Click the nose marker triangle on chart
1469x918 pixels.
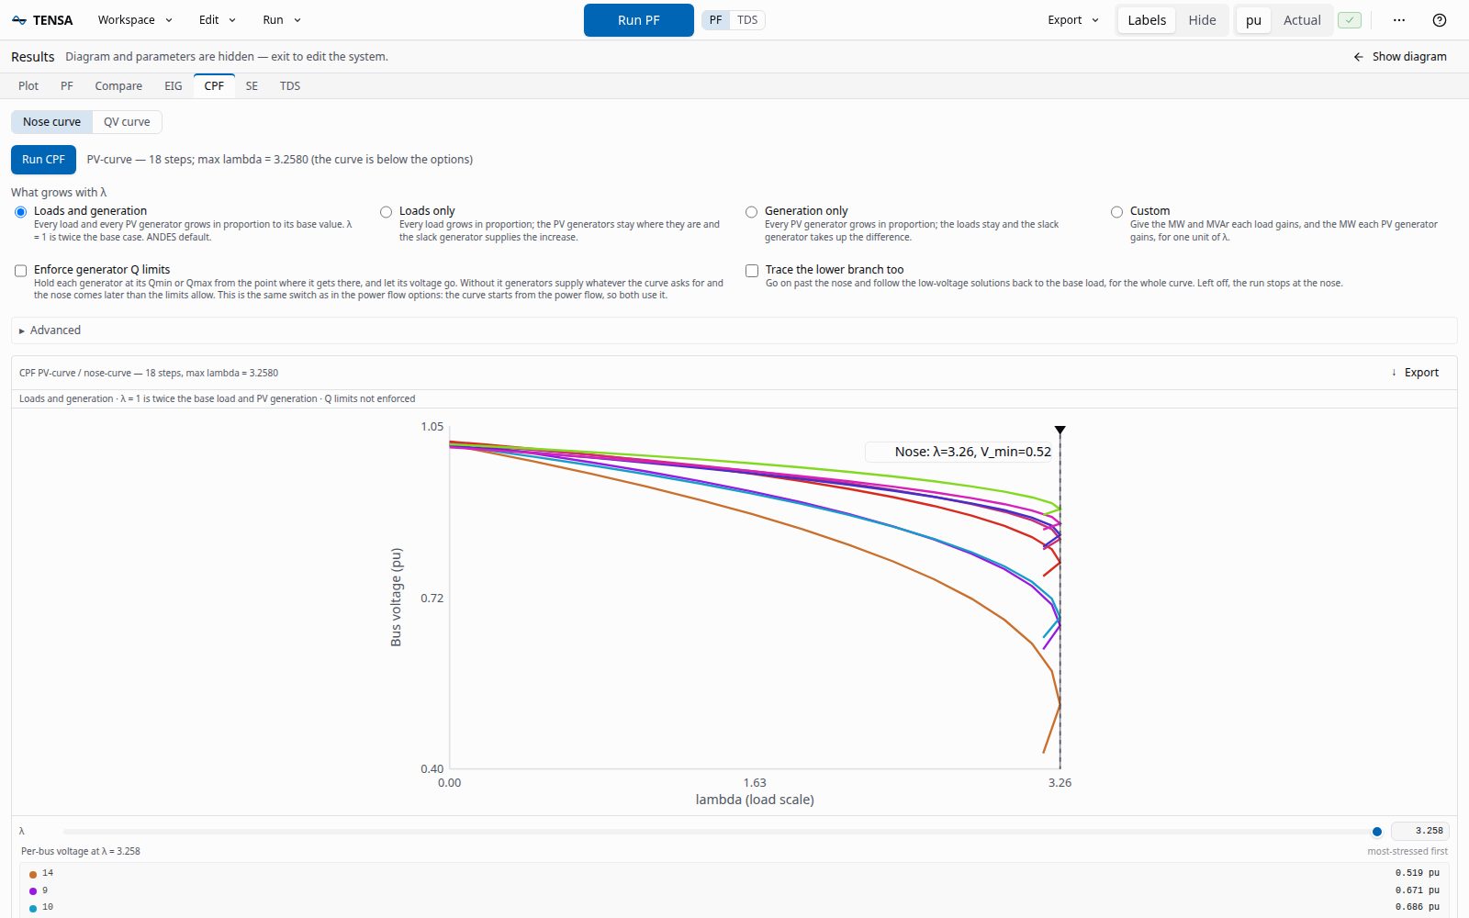[1060, 430]
